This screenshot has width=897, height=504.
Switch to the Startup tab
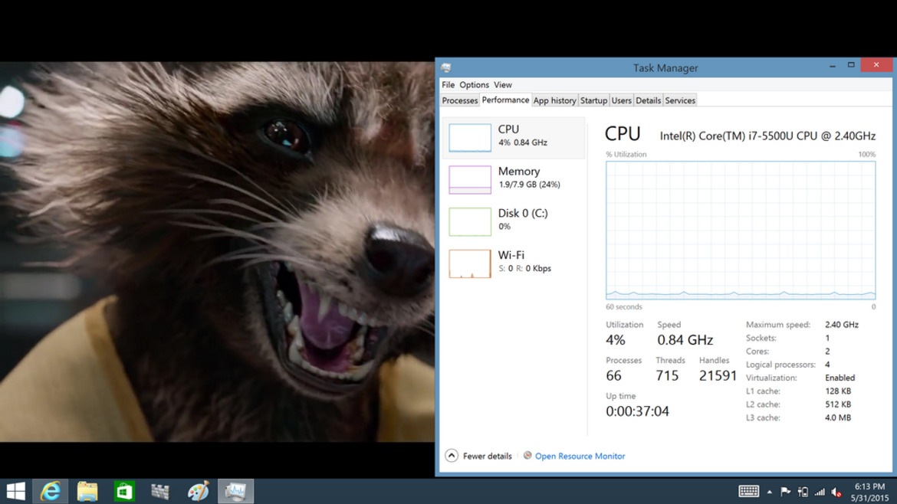click(594, 100)
